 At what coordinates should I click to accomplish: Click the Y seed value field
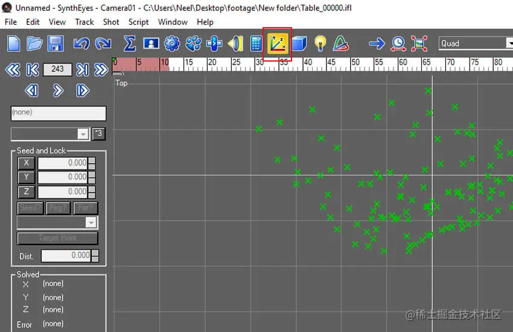[63, 177]
